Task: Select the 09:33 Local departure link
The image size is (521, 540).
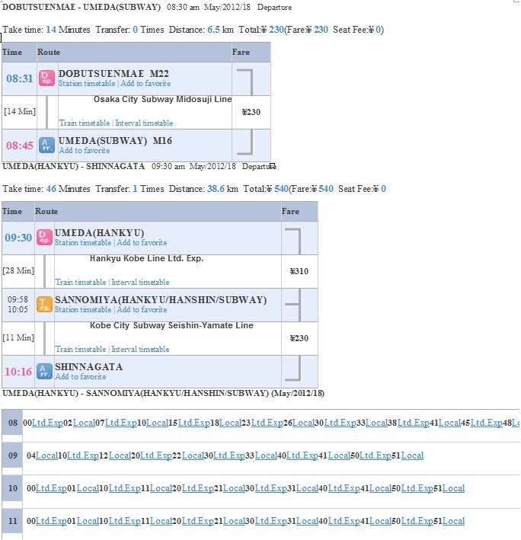Action: click(x=266, y=455)
